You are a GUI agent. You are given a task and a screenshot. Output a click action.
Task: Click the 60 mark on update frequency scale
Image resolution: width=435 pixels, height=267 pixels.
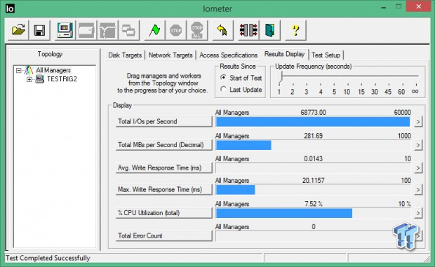pos(401,92)
